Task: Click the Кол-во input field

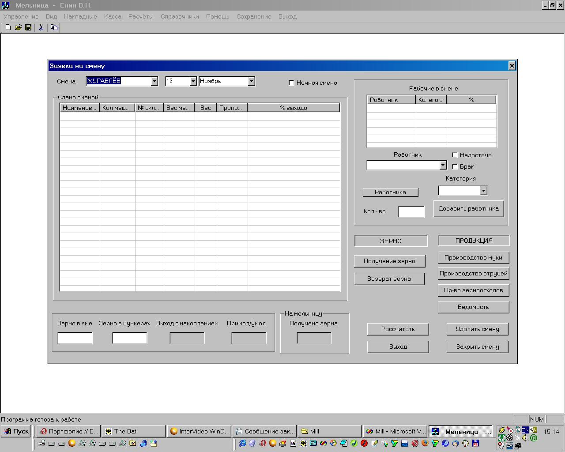Action: [x=411, y=212]
